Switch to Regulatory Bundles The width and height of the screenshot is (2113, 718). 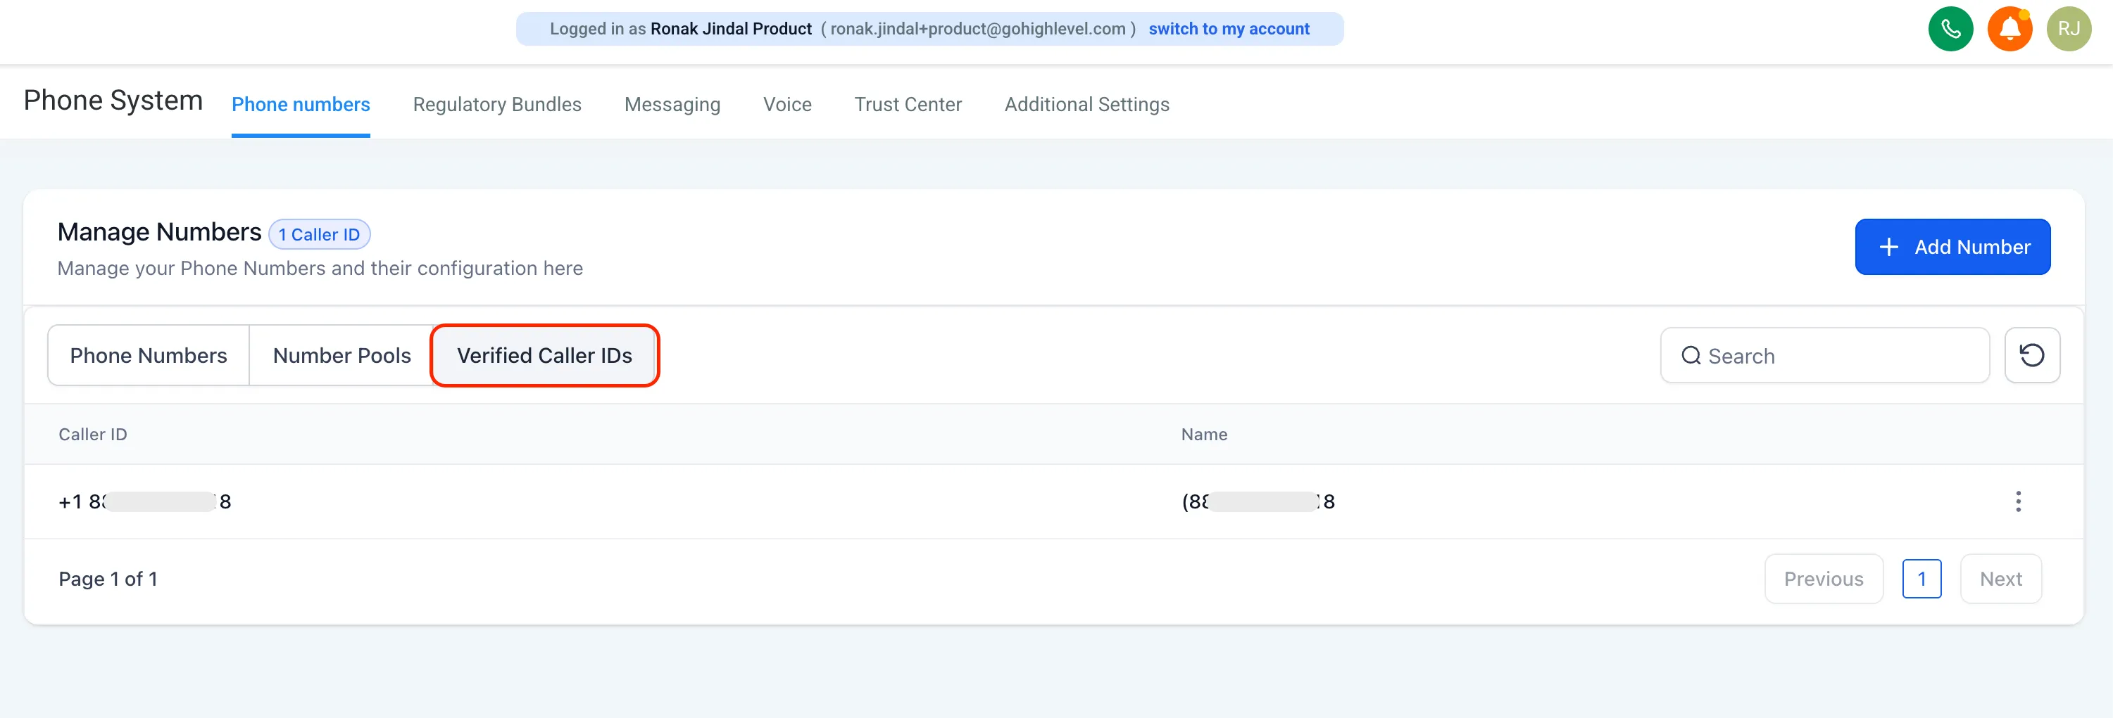coord(497,104)
